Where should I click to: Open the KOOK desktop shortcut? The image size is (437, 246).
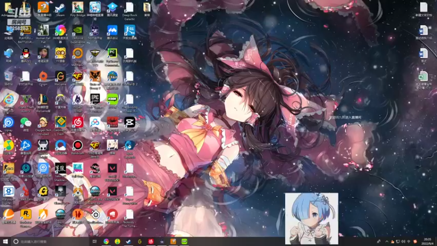112,102
